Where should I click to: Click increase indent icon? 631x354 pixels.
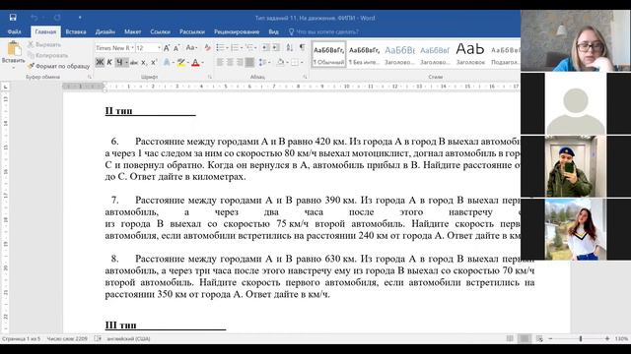tap(276, 48)
